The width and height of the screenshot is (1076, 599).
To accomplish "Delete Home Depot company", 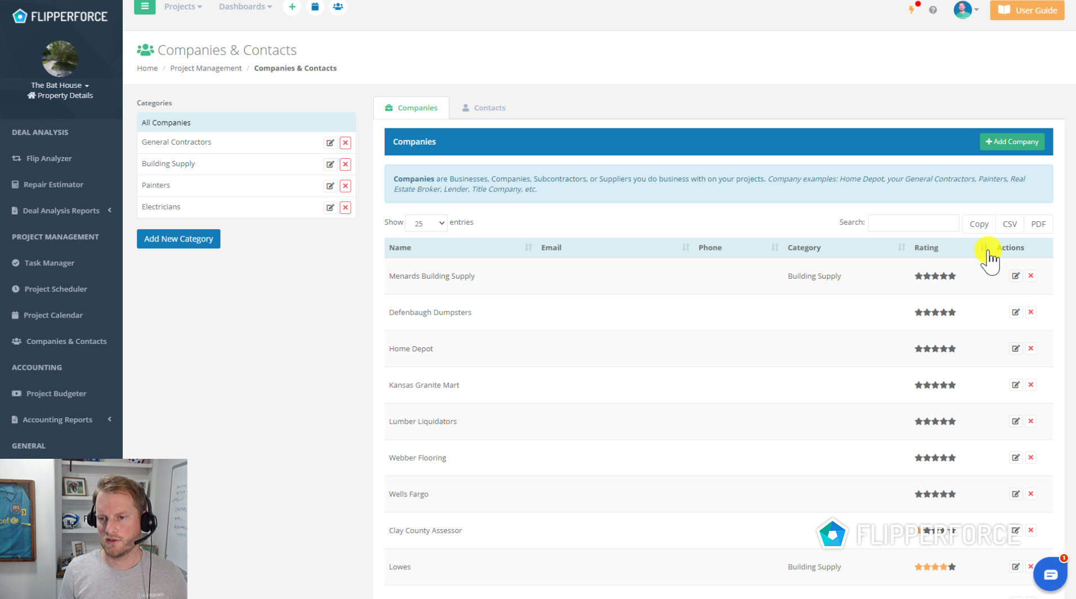I will pyautogui.click(x=1031, y=348).
